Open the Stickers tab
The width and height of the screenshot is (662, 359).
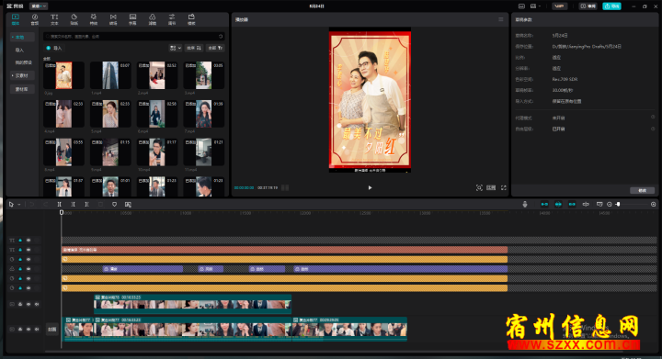tap(74, 19)
